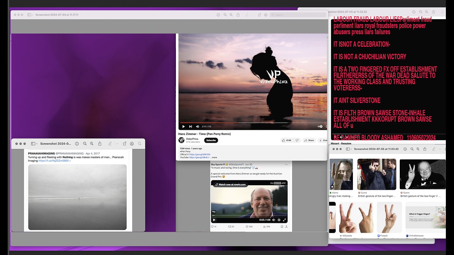Click Subscribe to VideoPhixa

tap(211, 140)
